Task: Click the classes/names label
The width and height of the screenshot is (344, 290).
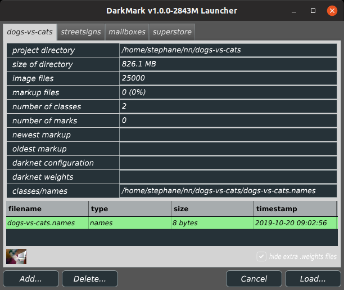Action: [x=63, y=191]
